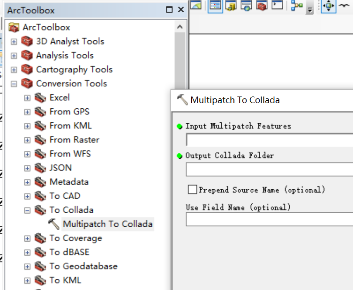Select the Navigate globe tool
The height and width of the screenshot is (290, 353).
(329, 6)
